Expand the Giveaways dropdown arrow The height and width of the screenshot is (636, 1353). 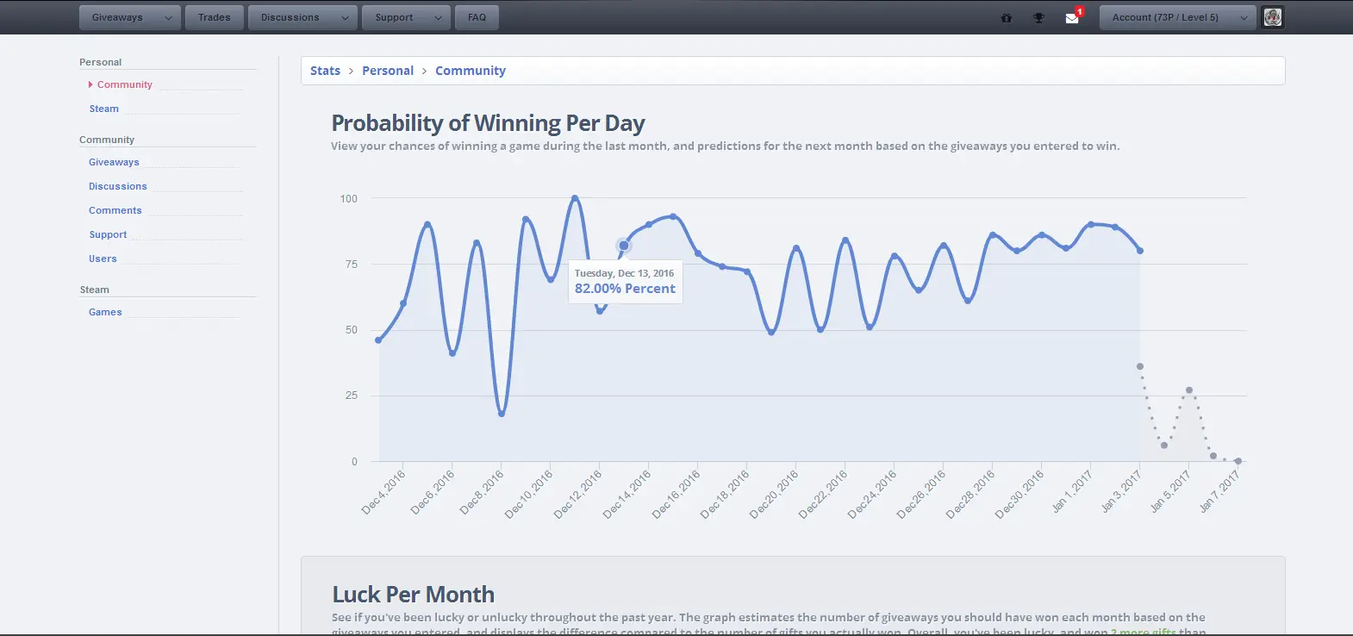pos(169,17)
